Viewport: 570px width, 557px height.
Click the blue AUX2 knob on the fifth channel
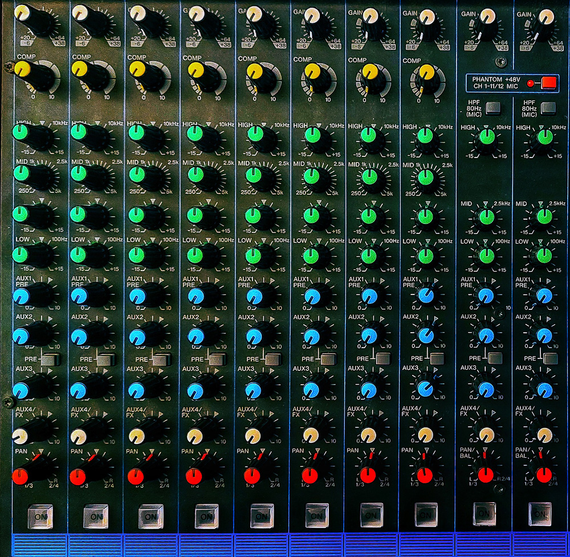(254, 335)
